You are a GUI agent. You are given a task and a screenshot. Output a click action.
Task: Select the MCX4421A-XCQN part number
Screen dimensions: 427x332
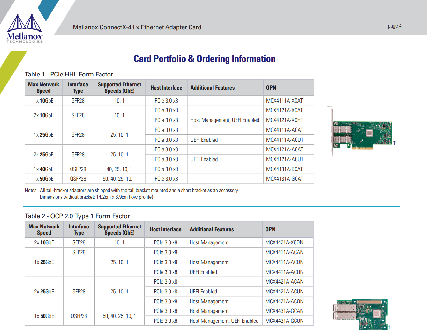click(284, 242)
